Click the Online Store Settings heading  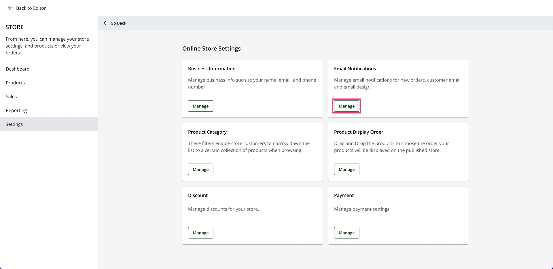pyautogui.click(x=211, y=48)
